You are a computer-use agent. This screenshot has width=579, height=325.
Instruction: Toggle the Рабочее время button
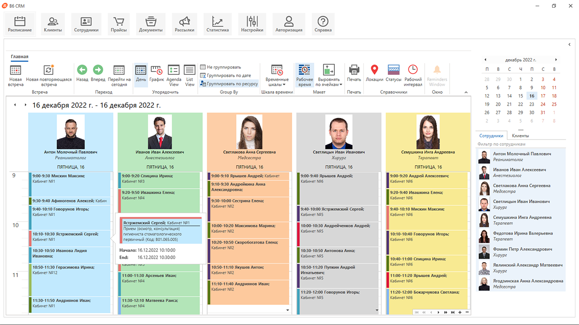point(304,75)
